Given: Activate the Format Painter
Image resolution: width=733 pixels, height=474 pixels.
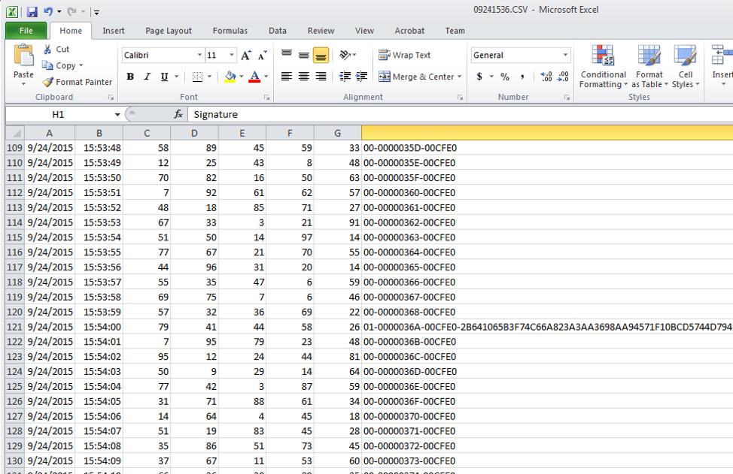Looking at the screenshot, I should click(x=77, y=82).
